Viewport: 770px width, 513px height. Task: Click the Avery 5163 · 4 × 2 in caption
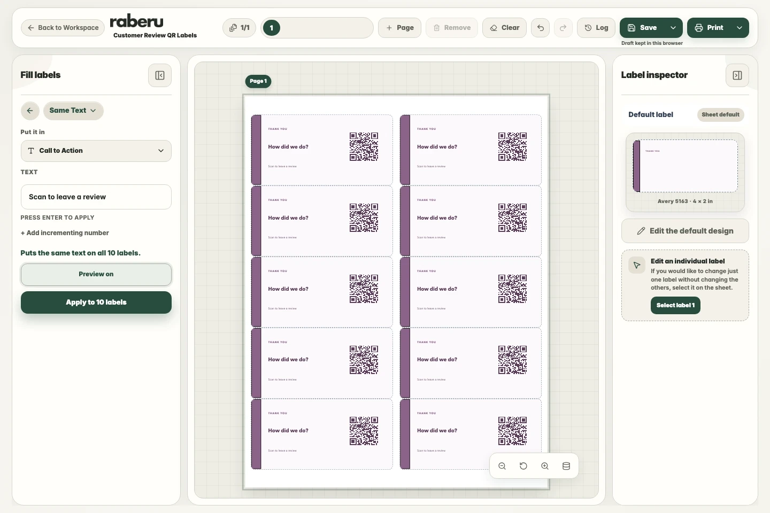point(685,201)
